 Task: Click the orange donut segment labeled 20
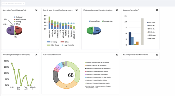coord(67,86)
